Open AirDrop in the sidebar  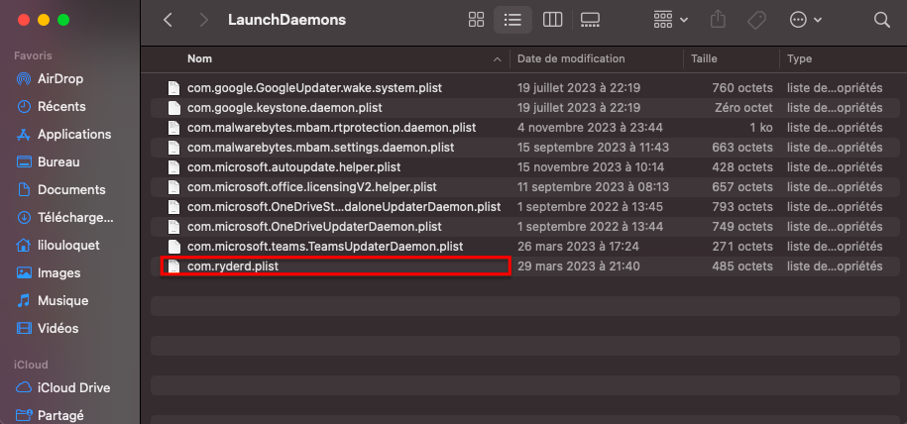pos(60,78)
